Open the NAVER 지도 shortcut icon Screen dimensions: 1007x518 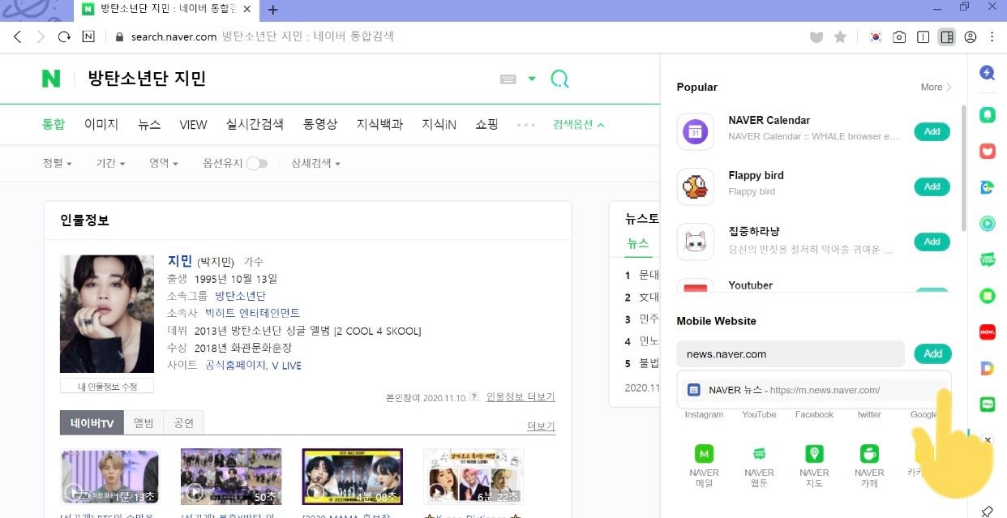coord(814,454)
